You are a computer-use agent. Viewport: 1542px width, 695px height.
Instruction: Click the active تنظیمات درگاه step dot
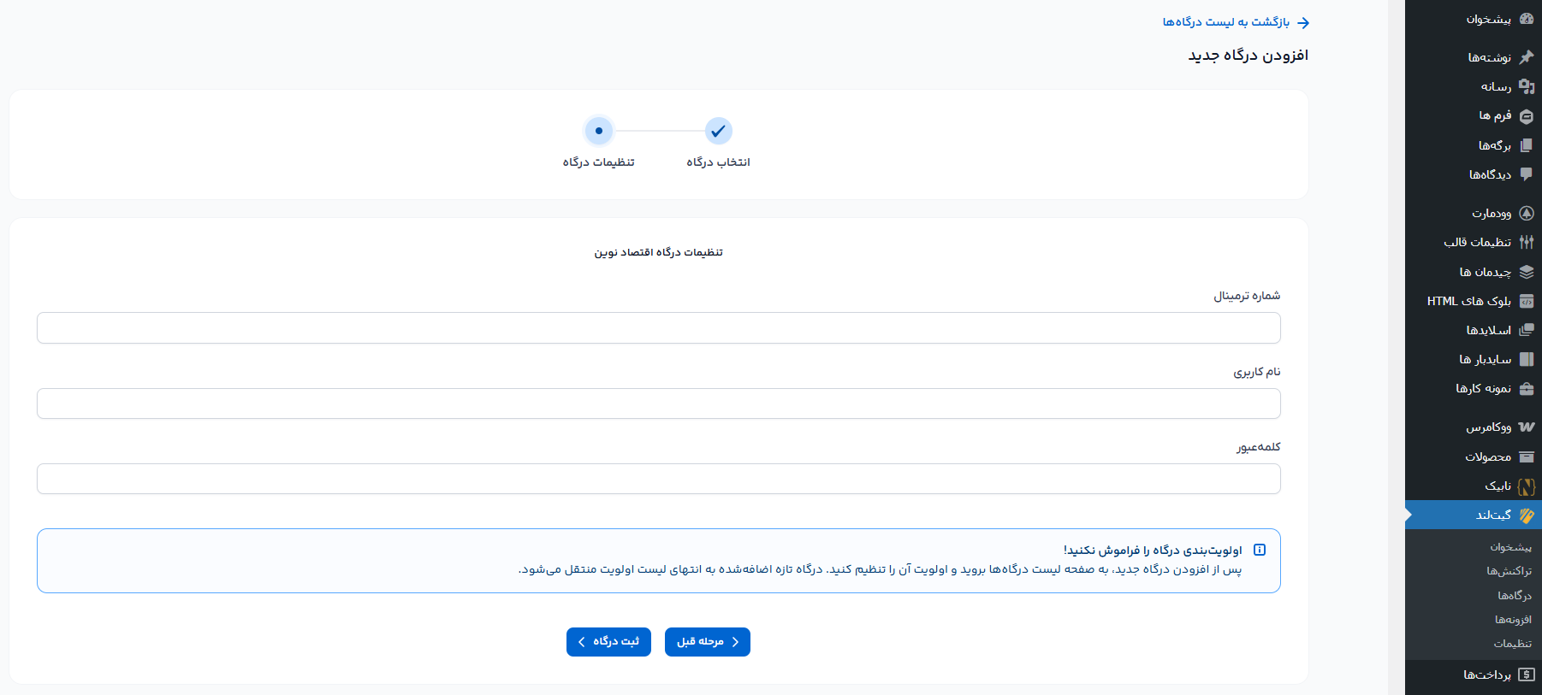click(x=599, y=131)
